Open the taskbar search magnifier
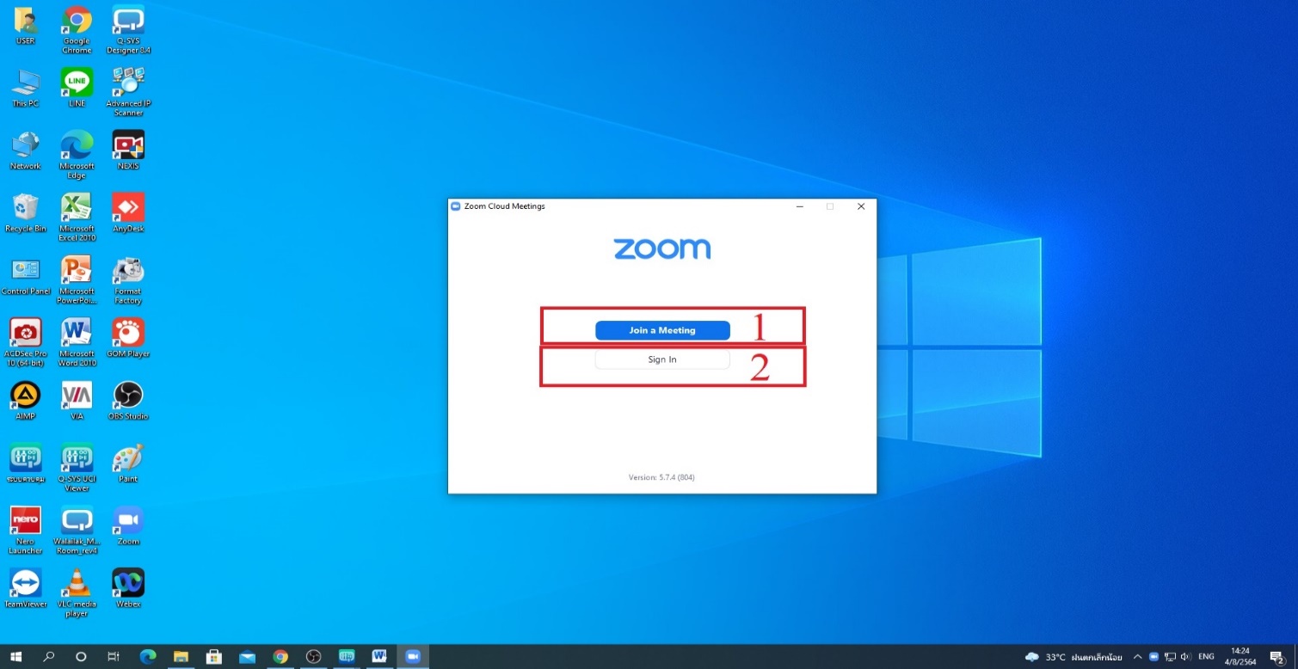The height and width of the screenshot is (669, 1298). click(49, 657)
